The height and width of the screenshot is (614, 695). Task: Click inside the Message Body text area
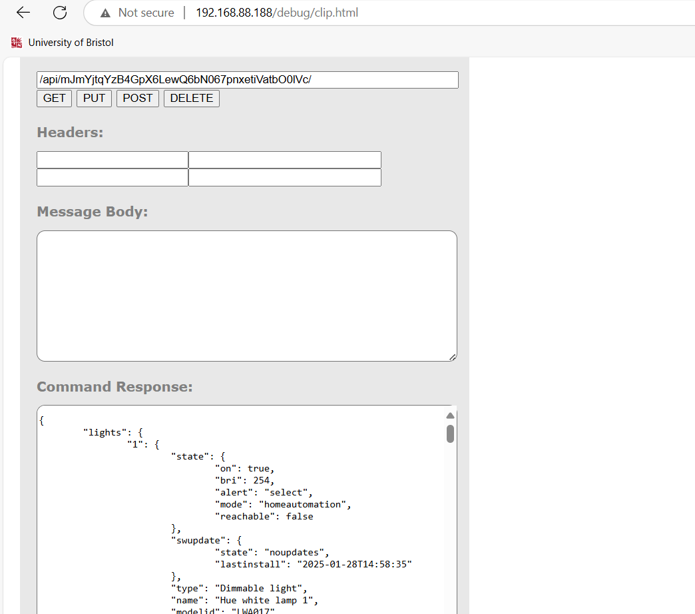tap(247, 296)
